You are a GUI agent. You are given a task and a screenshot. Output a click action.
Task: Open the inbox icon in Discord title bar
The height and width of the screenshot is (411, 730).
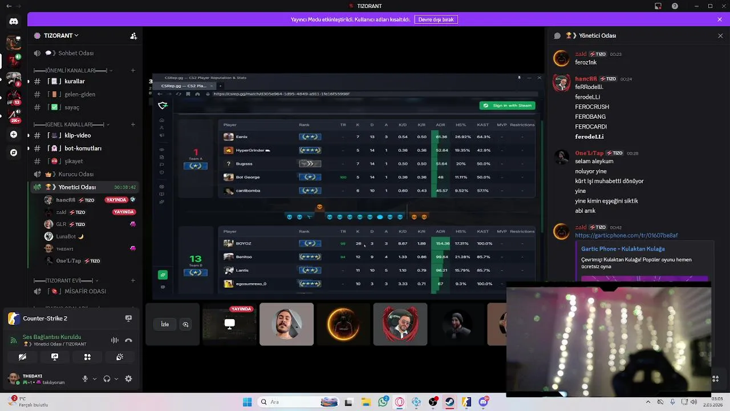[658, 6]
